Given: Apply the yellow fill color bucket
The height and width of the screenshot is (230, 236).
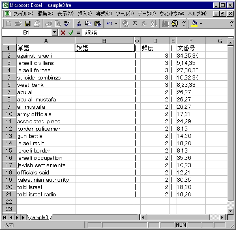Looking at the screenshot, I should (x=194, y=24).
